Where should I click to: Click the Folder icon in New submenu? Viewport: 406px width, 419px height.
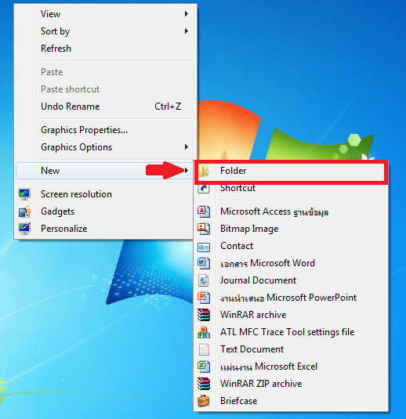pyautogui.click(x=204, y=171)
